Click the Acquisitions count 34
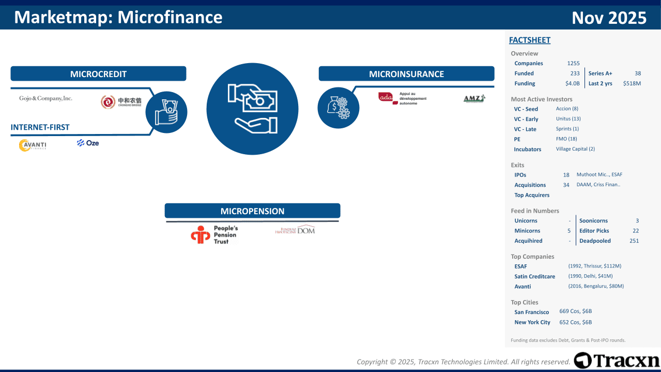The image size is (661, 372). 566,185
